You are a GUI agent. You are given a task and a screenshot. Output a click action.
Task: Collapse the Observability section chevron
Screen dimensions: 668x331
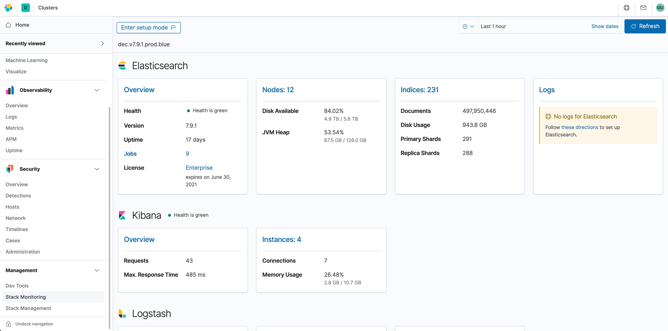(97, 90)
